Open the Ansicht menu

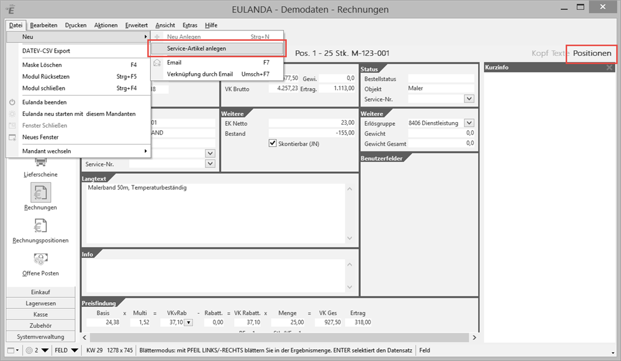pyautogui.click(x=165, y=25)
